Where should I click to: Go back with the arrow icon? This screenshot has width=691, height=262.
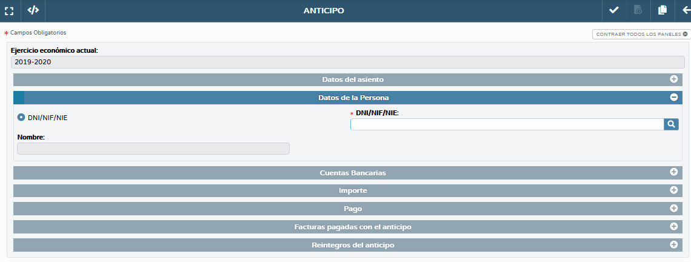click(686, 10)
